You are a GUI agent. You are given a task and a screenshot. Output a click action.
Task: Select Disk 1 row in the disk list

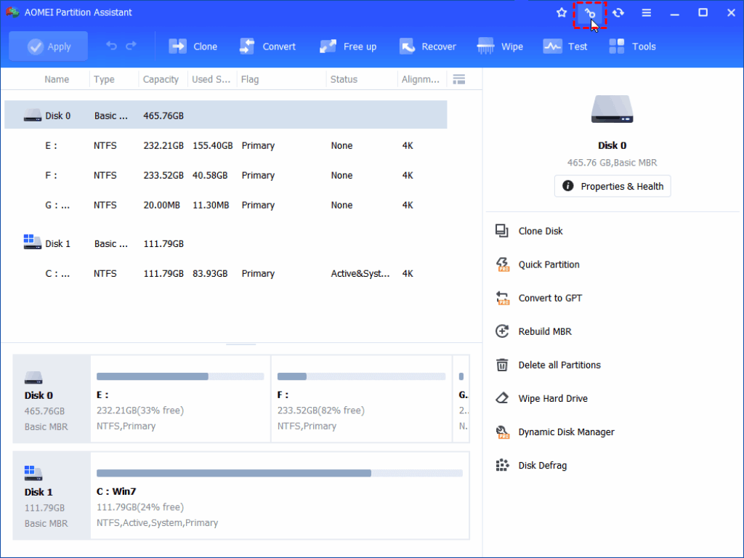pos(58,244)
